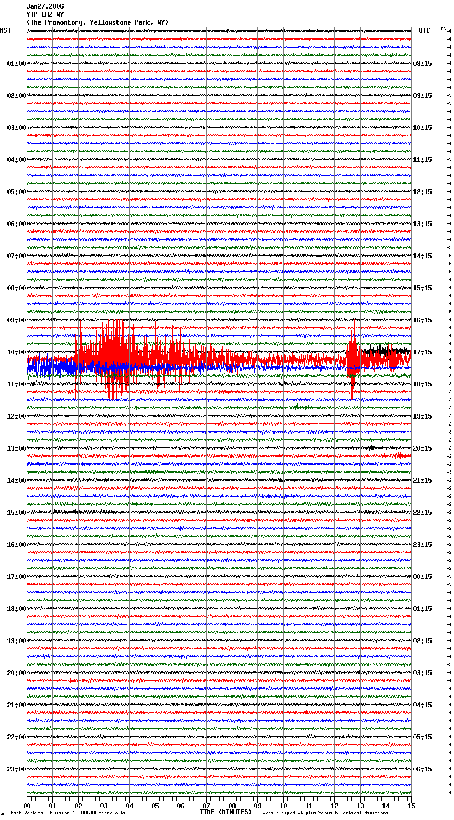Click the "MST" column header
Image resolution: width=454 pixels, height=820 pixels.
tap(5, 30)
